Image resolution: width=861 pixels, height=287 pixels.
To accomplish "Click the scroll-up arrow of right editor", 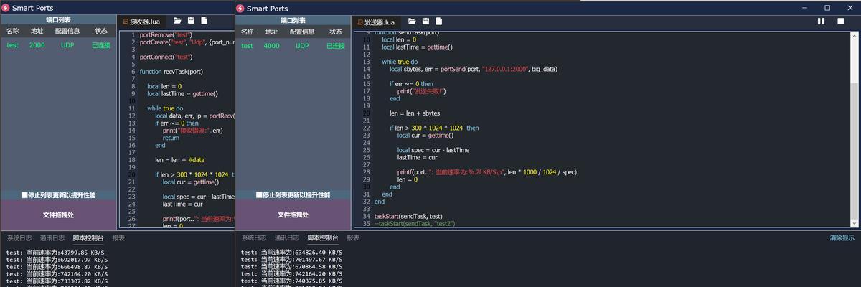I will [855, 35].
